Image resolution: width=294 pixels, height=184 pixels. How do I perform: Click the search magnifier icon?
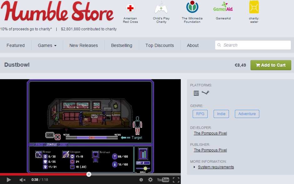(219, 45)
